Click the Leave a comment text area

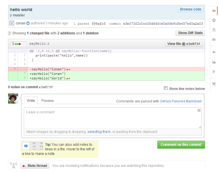113,118
